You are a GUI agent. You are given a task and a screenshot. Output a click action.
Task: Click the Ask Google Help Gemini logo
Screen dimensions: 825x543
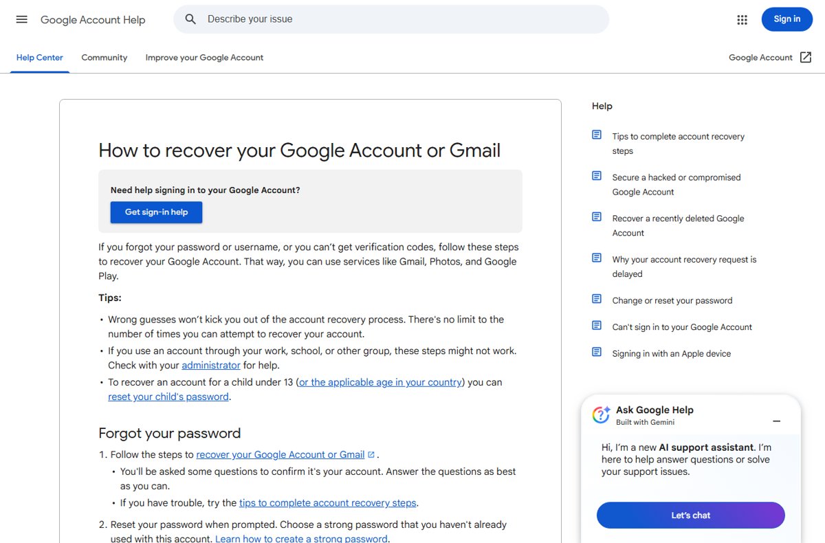602,414
